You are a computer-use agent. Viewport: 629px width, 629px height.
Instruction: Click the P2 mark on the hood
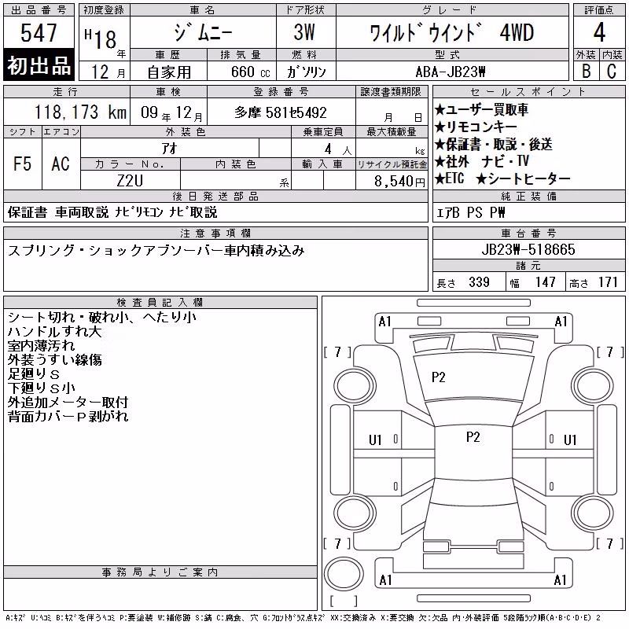438,377
